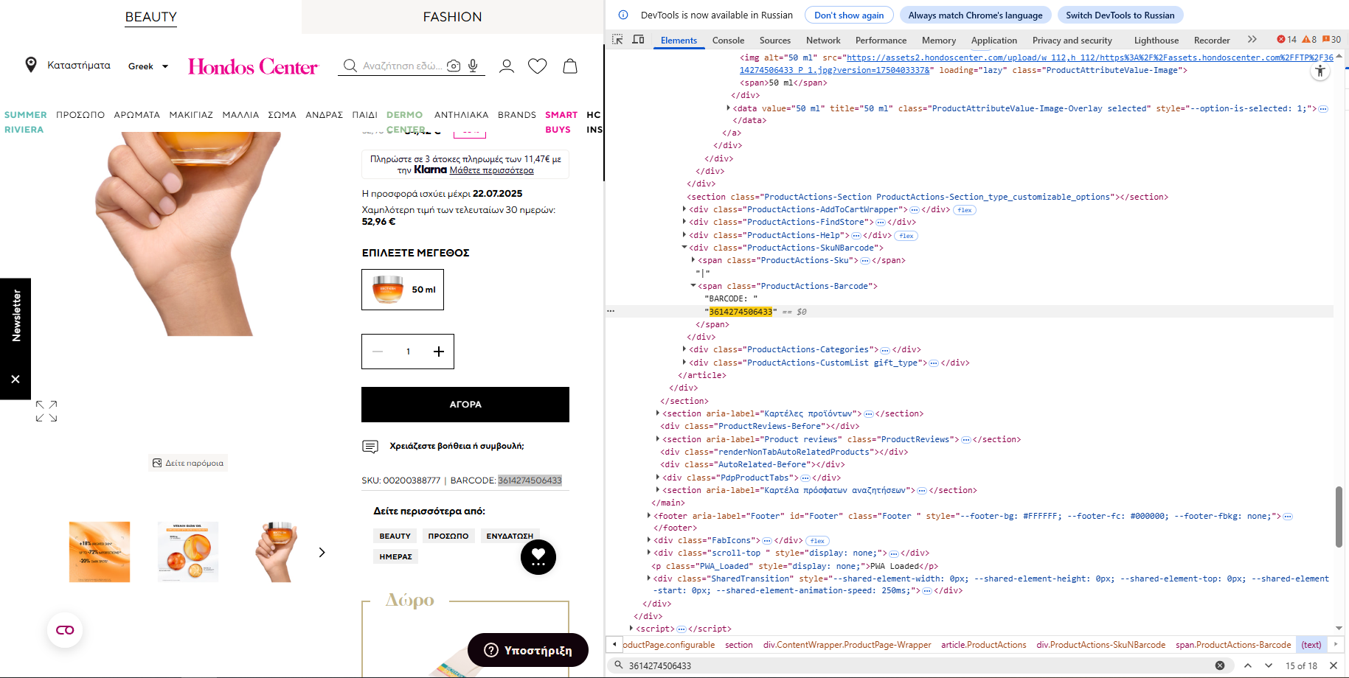
Task: Click the help chat icon next to Χρειάζεστε βοήθεια
Action: (370, 447)
